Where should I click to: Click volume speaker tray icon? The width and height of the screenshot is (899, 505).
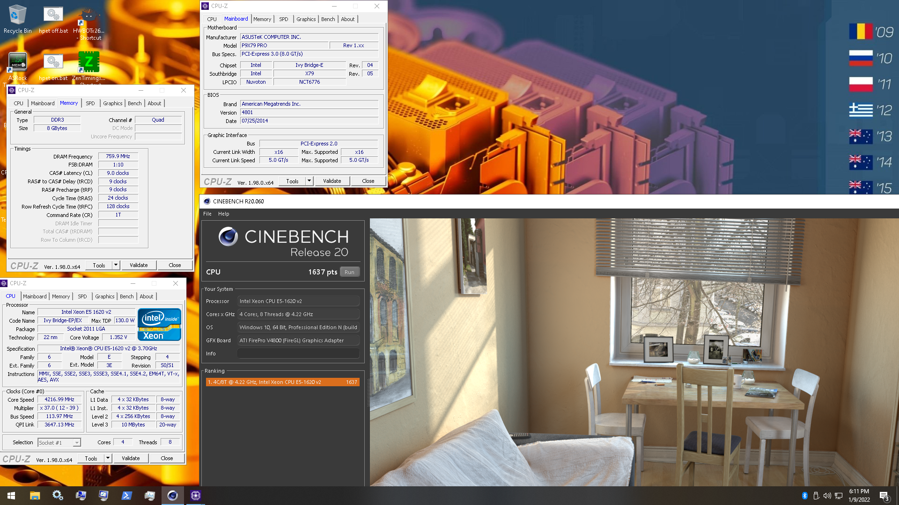(827, 496)
